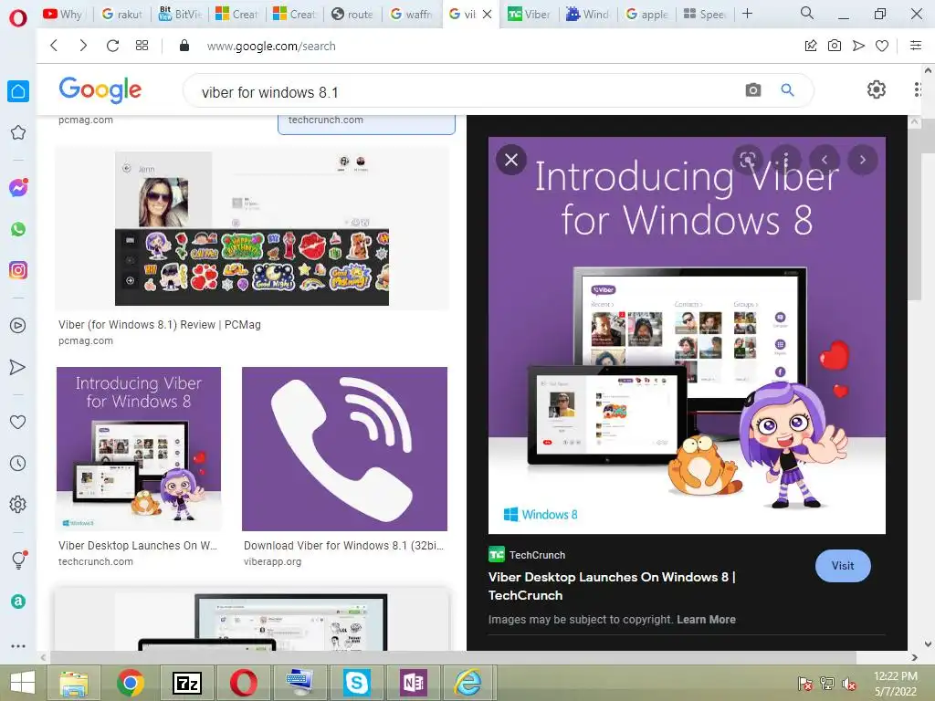Image resolution: width=935 pixels, height=701 pixels.
Task: Open the Learn More copyright link
Action: point(706,620)
